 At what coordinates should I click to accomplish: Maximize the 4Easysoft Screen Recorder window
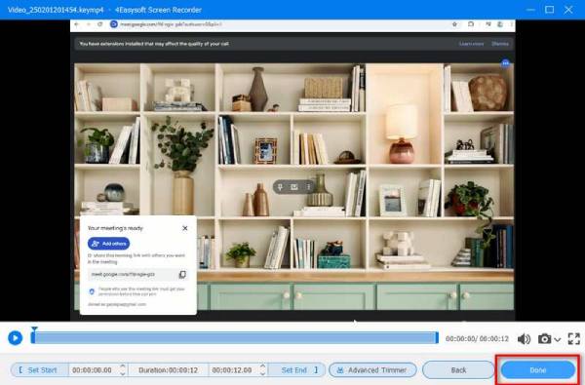[x=549, y=10]
